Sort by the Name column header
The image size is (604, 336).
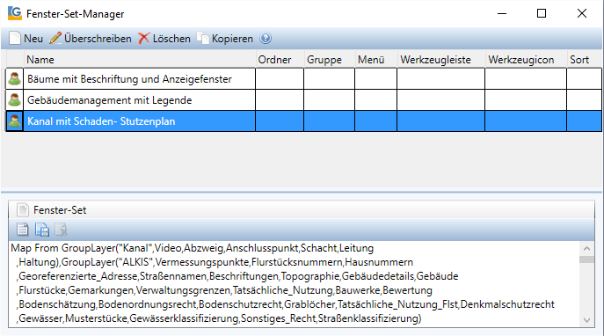(x=140, y=60)
